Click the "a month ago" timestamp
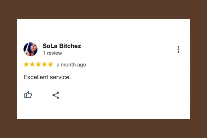This screenshot has width=207, height=138. coord(71,65)
